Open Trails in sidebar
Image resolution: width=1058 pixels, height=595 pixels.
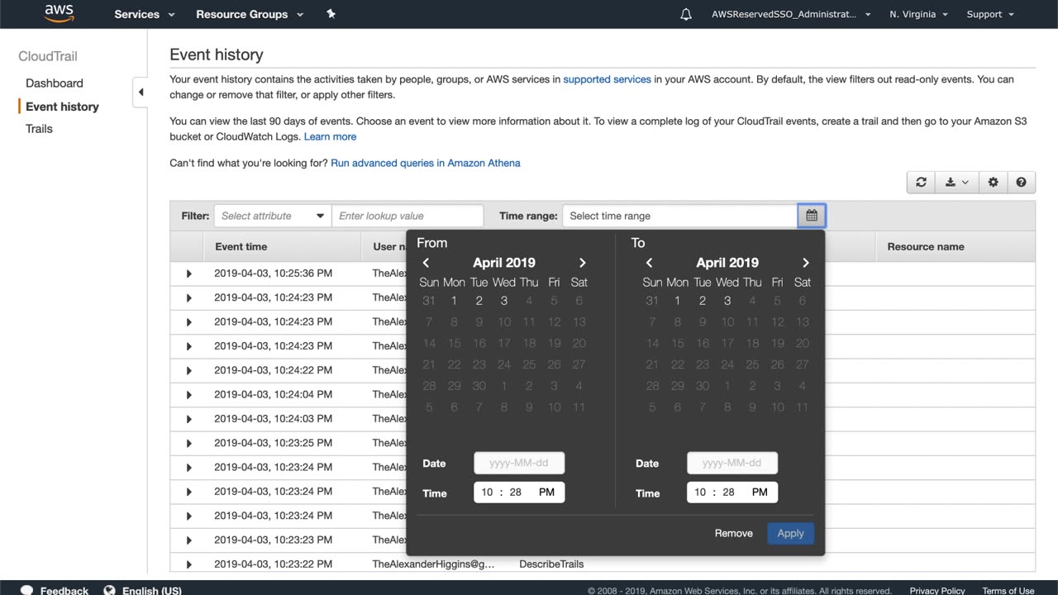(39, 129)
